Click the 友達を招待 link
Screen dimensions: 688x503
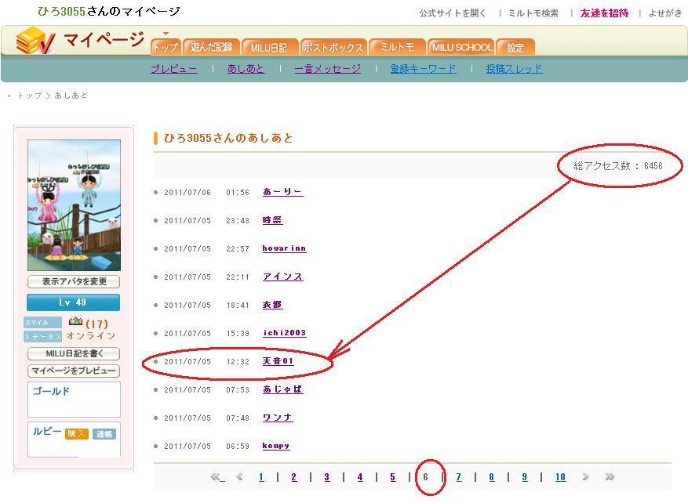pos(604,13)
